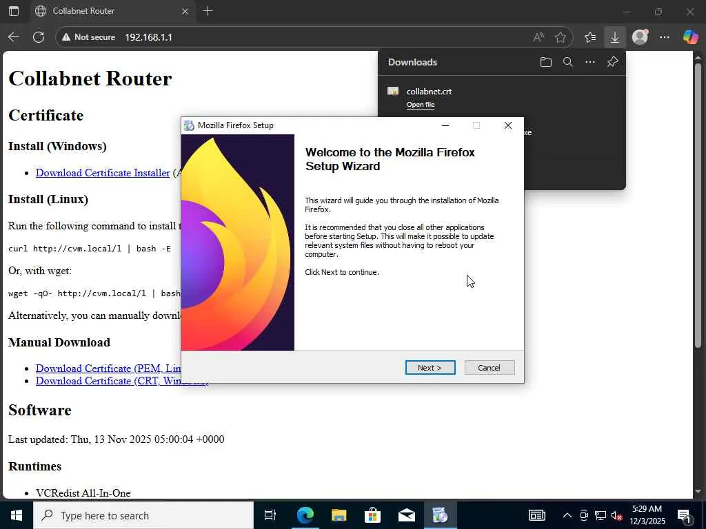Click the Edge downloads toolbar icon
The width and height of the screenshot is (706, 529).
click(614, 37)
